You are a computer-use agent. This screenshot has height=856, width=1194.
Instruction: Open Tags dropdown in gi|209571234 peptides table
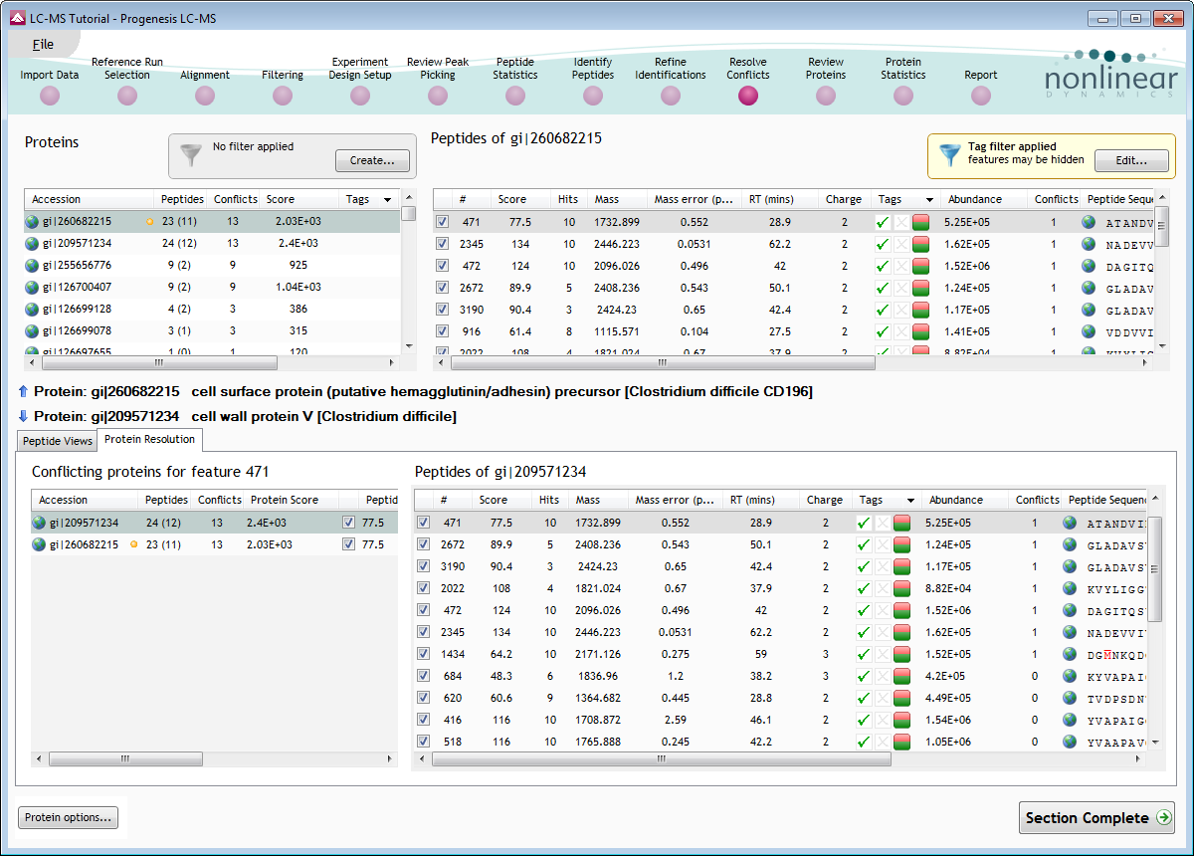click(x=910, y=501)
